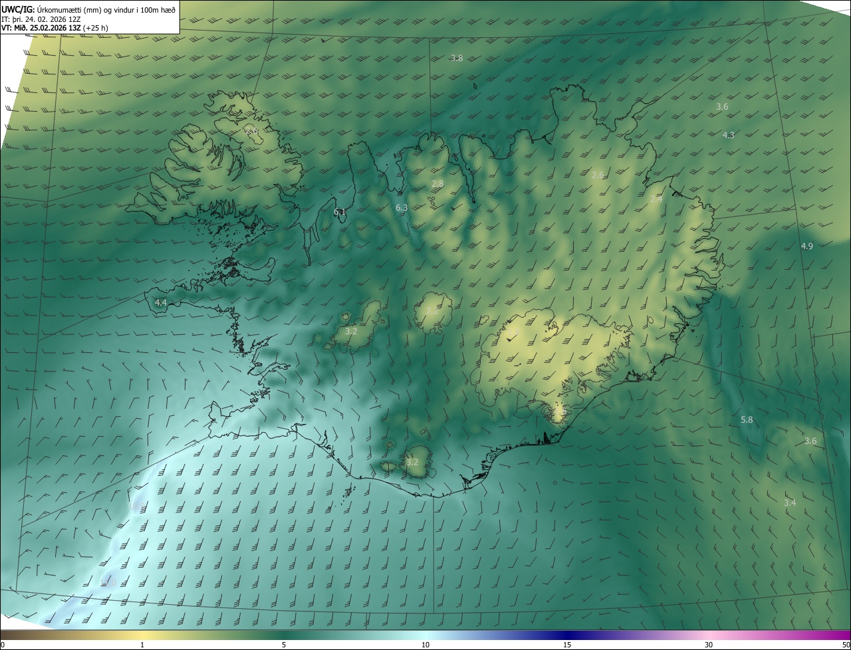Click the 4.4 value label

pyautogui.click(x=161, y=303)
